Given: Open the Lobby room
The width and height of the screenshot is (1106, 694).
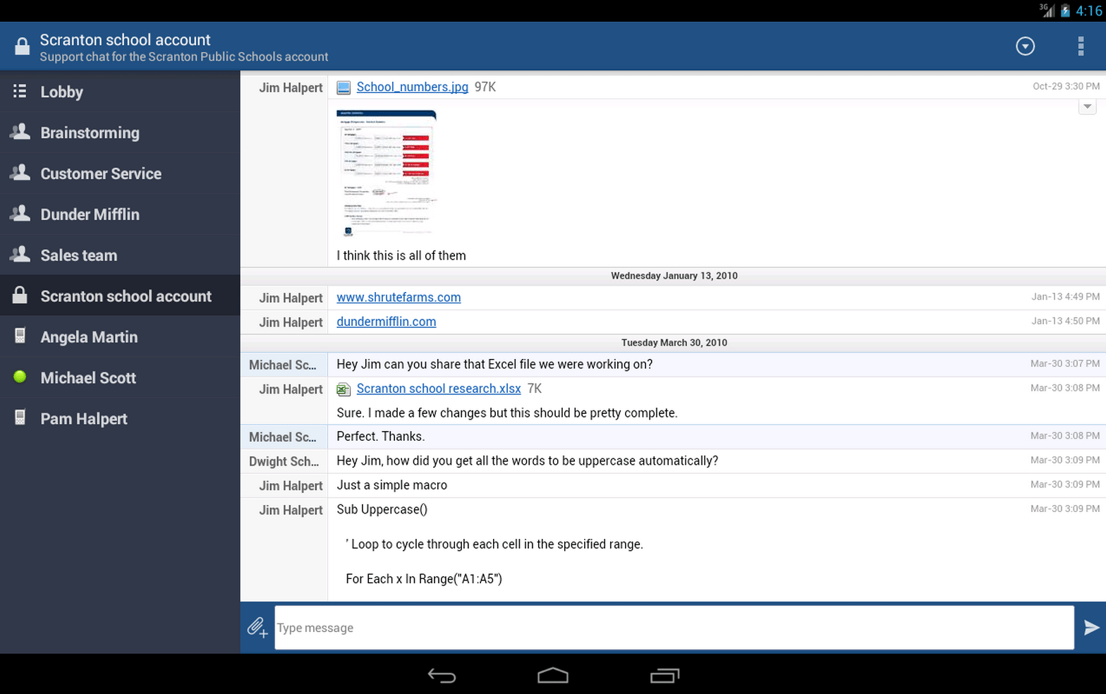Looking at the screenshot, I should (x=120, y=92).
